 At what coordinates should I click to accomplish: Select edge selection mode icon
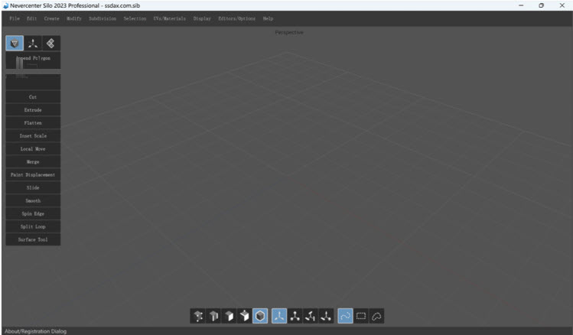[214, 316]
